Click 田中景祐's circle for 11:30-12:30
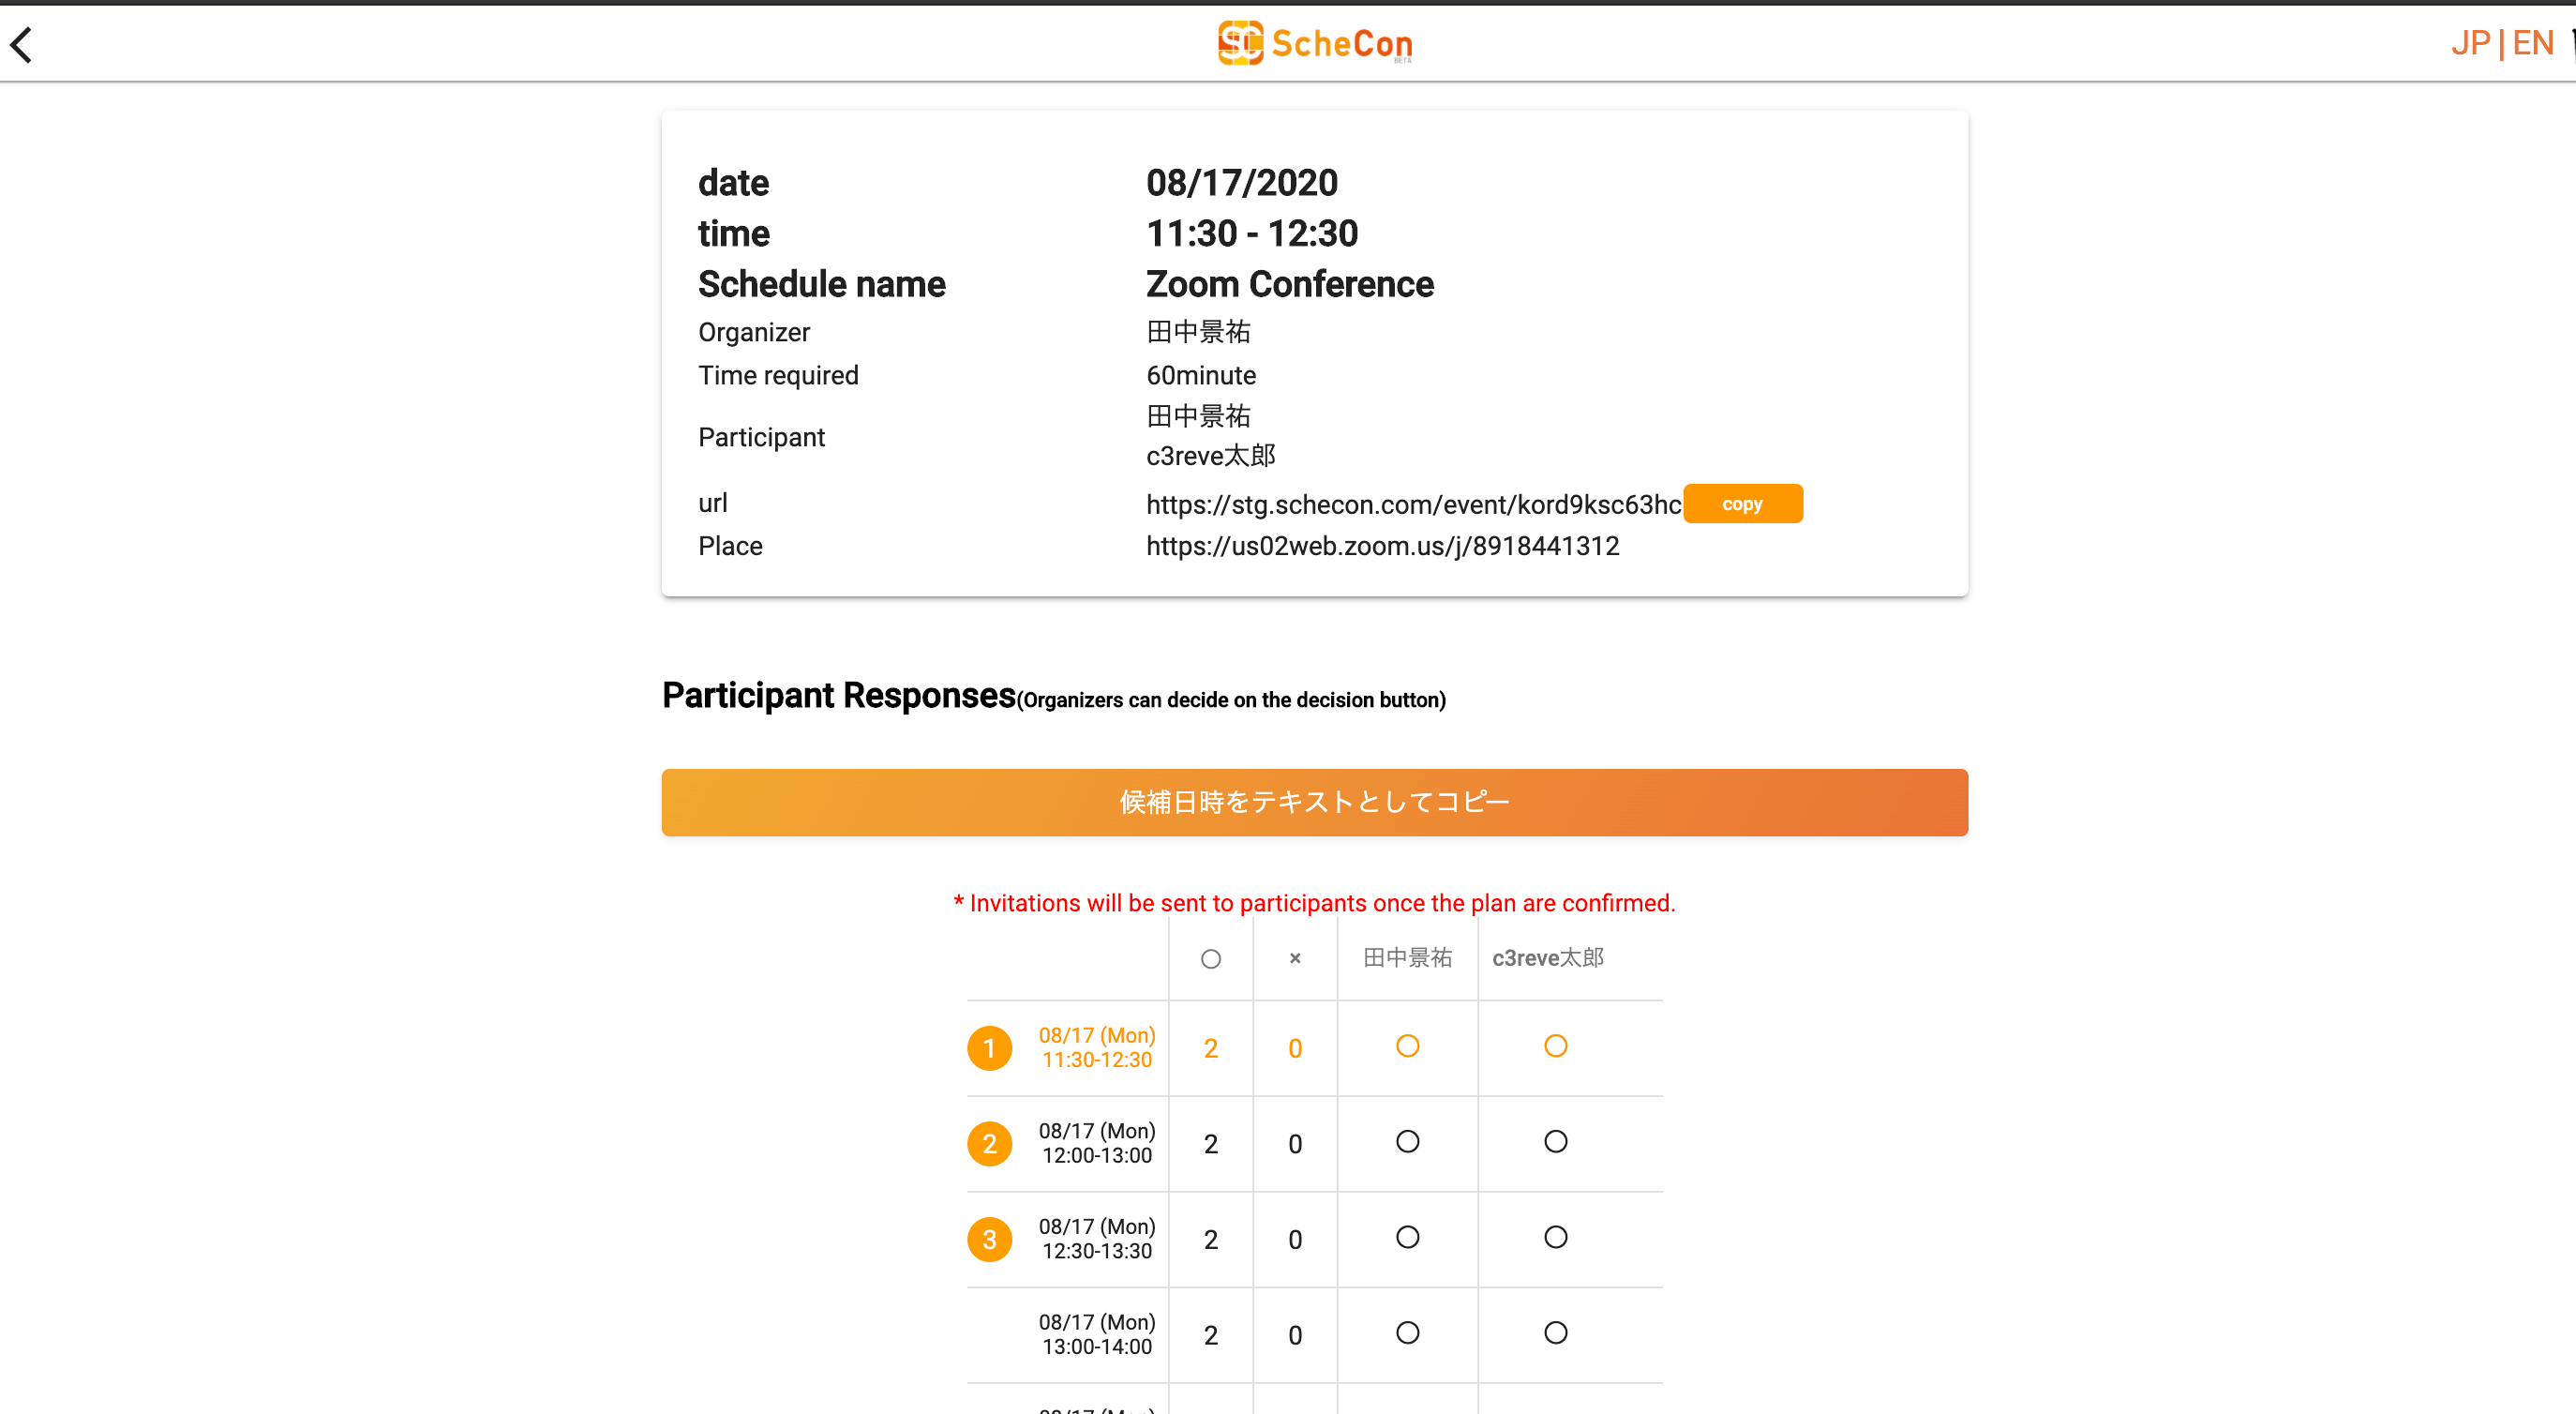The height and width of the screenshot is (1414, 2576). [x=1407, y=1046]
